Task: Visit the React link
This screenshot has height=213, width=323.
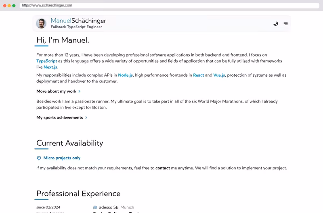Action: (x=198, y=75)
